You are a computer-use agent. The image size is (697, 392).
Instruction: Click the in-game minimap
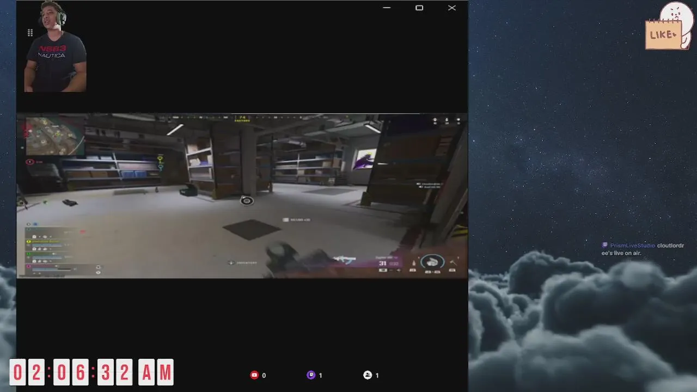pos(56,136)
